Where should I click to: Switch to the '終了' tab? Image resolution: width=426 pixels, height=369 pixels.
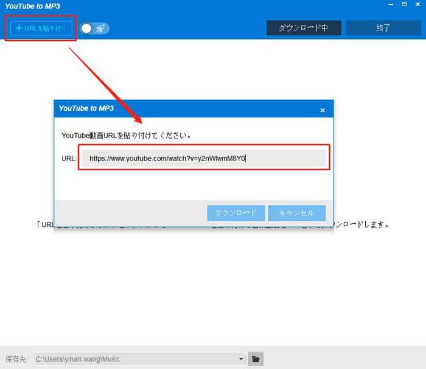[x=383, y=28]
